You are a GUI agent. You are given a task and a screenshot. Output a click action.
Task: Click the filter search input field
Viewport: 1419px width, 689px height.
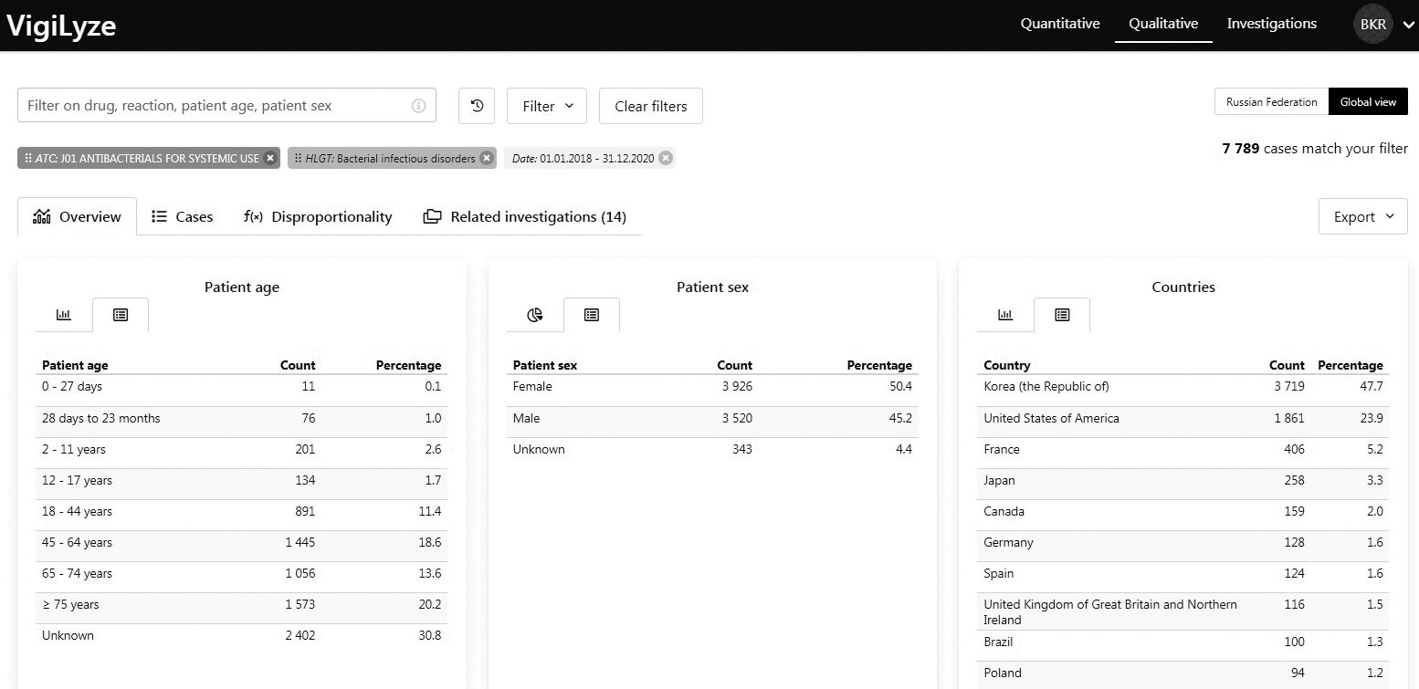click(x=215, y=106)
